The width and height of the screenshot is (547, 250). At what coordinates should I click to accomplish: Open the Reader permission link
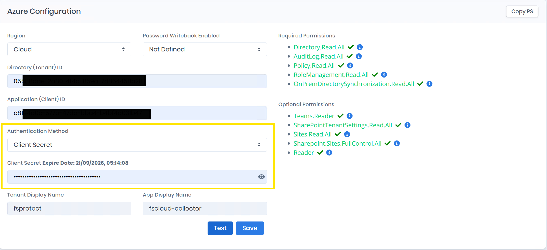click(304, 152)
